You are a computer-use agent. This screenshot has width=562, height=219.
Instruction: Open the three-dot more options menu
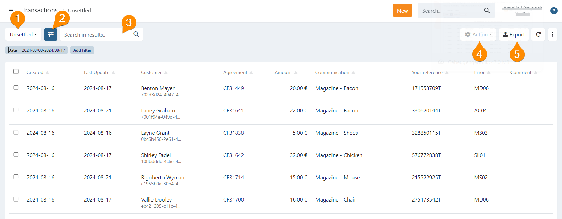[x=552, y=35]
